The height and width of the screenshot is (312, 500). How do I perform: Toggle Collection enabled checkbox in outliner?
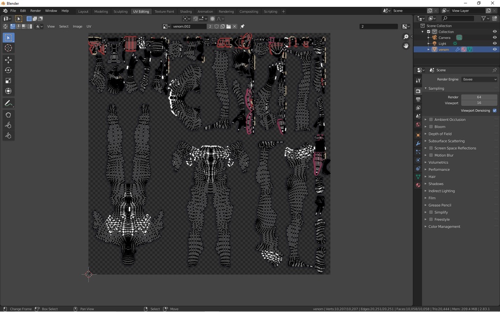(x=428, y=31)
